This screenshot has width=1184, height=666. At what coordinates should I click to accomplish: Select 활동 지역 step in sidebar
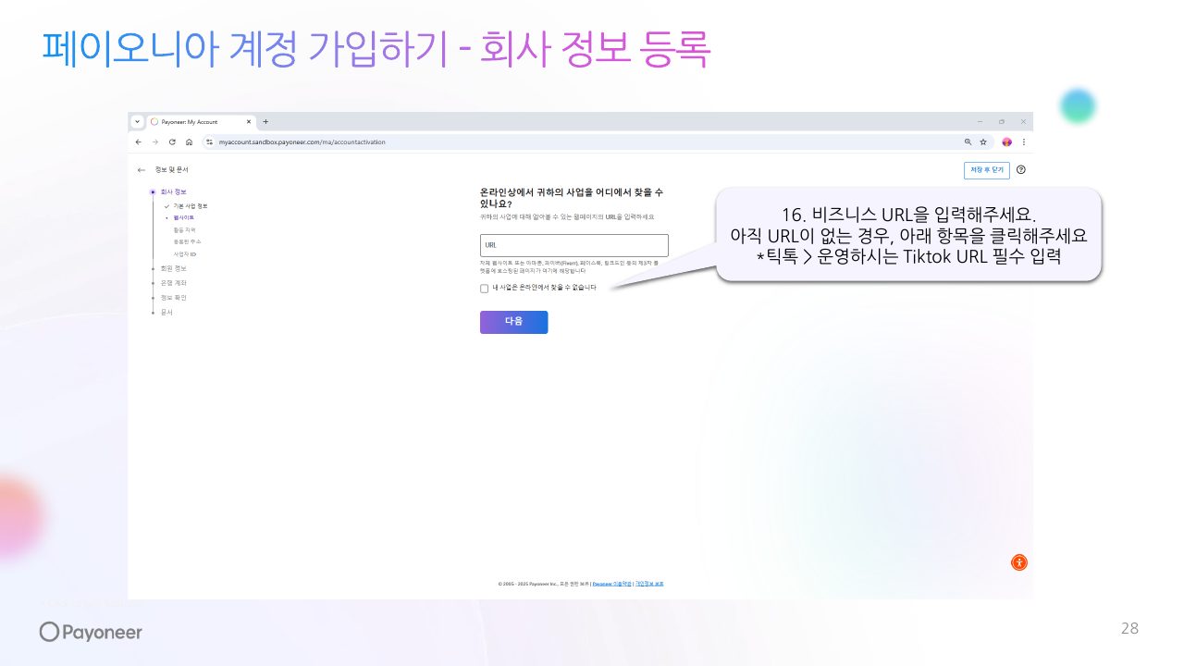(x=185, y=229)
